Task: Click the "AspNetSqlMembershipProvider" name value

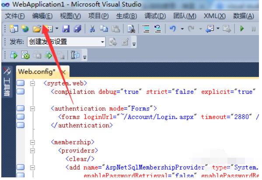Action: coord(155,167)
